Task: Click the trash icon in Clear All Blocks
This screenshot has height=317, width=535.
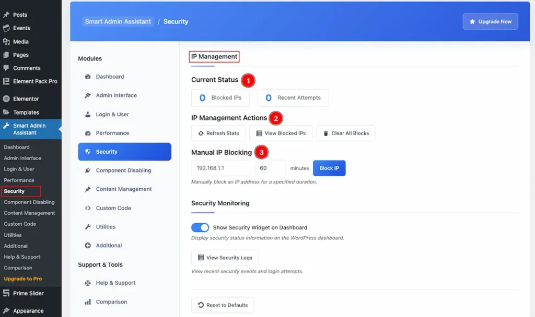Action: point(325,133)
